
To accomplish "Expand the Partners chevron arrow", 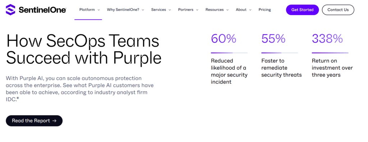I will pos(197,10).
